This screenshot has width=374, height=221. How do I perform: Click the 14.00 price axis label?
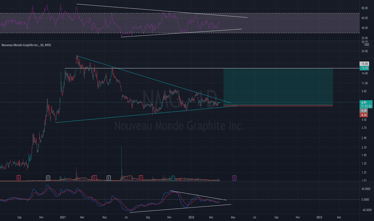coord(364,74)
